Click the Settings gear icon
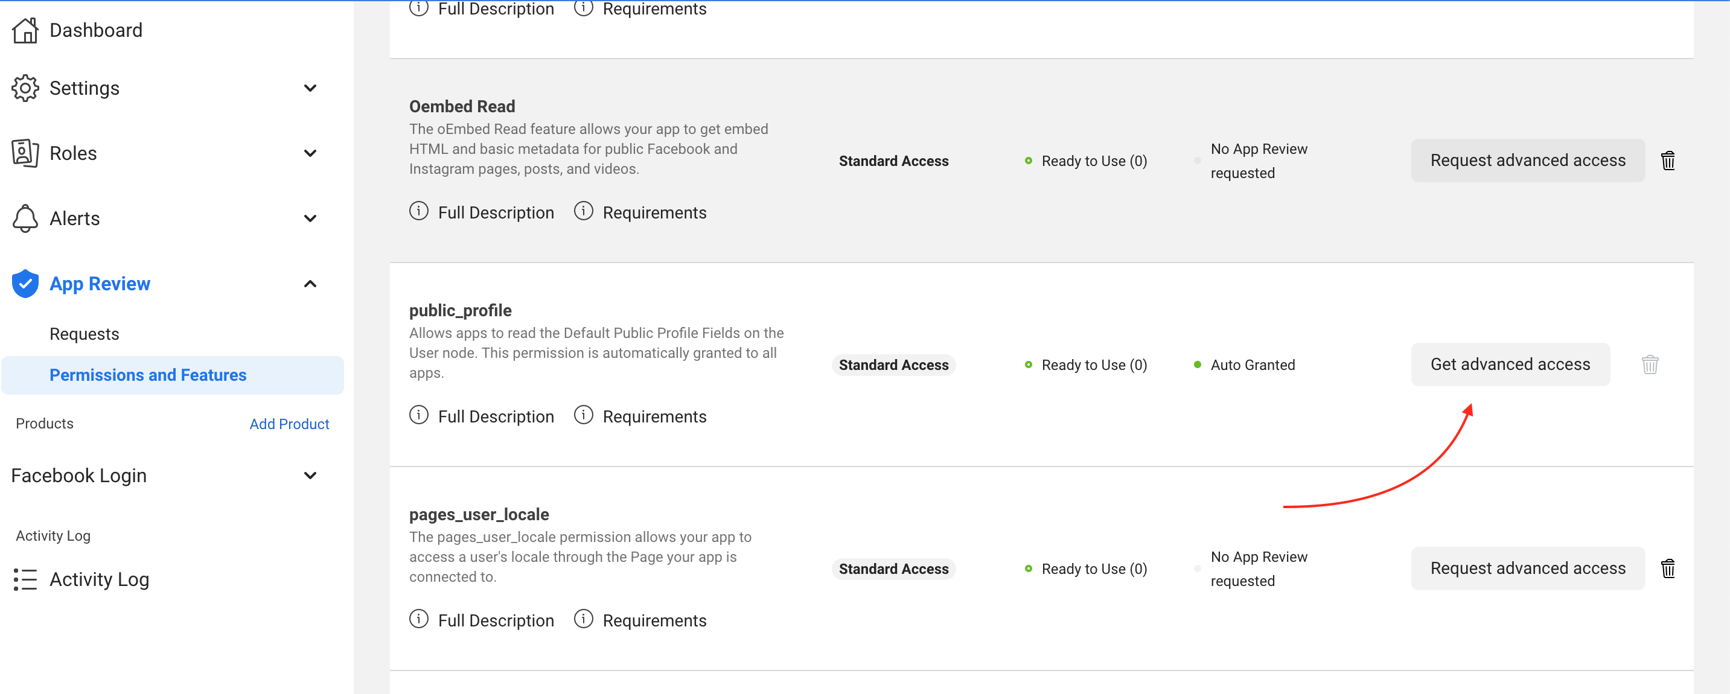 click(25, 88)
